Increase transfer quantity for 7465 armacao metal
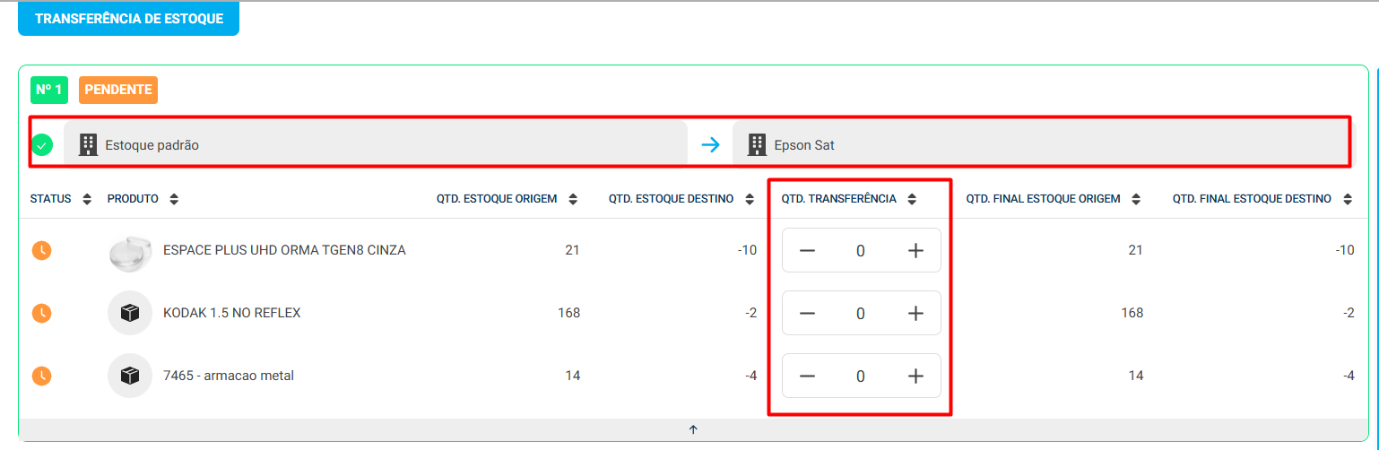The height and width of the screenshot is (450, 1379). point(915,376)
